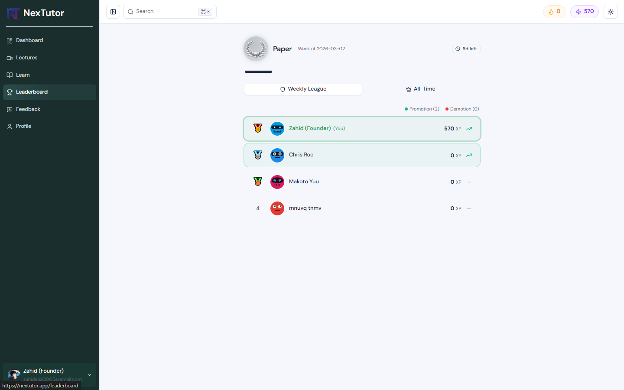624x390 pixels.
Task: Click Makoto Yuu's avatar
Action: click(x=277, y=182)
